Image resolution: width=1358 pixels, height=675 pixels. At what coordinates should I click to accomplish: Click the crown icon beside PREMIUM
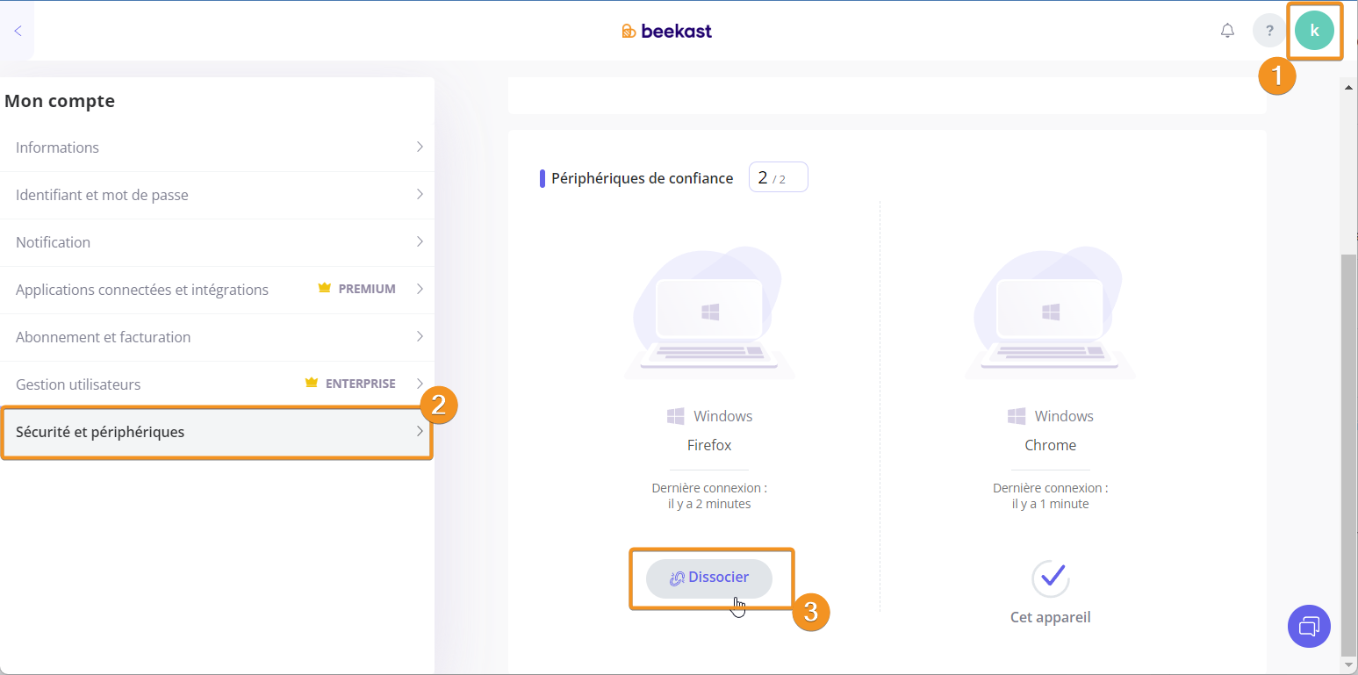pyautogui.click(x=325, y=288)
